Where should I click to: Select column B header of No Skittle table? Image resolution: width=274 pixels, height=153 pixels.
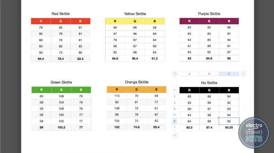tap(209, 74)
